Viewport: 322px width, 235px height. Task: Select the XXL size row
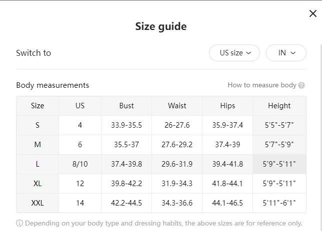point(161,203)
